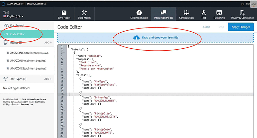Open the English (US) language dropdown
The image size is (257, 138).
point(13,16)
